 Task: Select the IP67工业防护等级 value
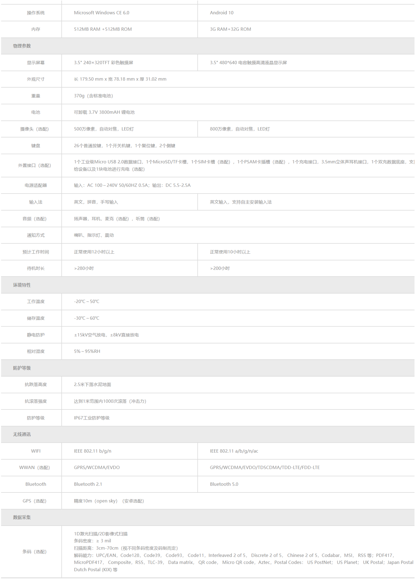[92, 418]
